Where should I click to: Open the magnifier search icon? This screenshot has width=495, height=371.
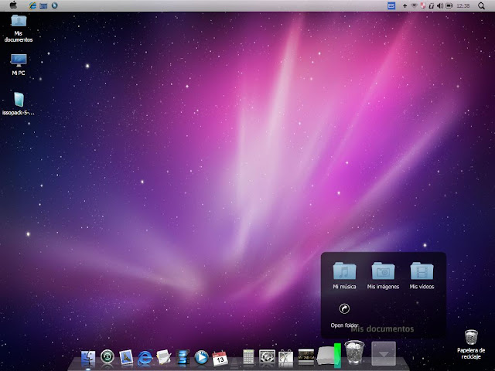tap(481, 5)
